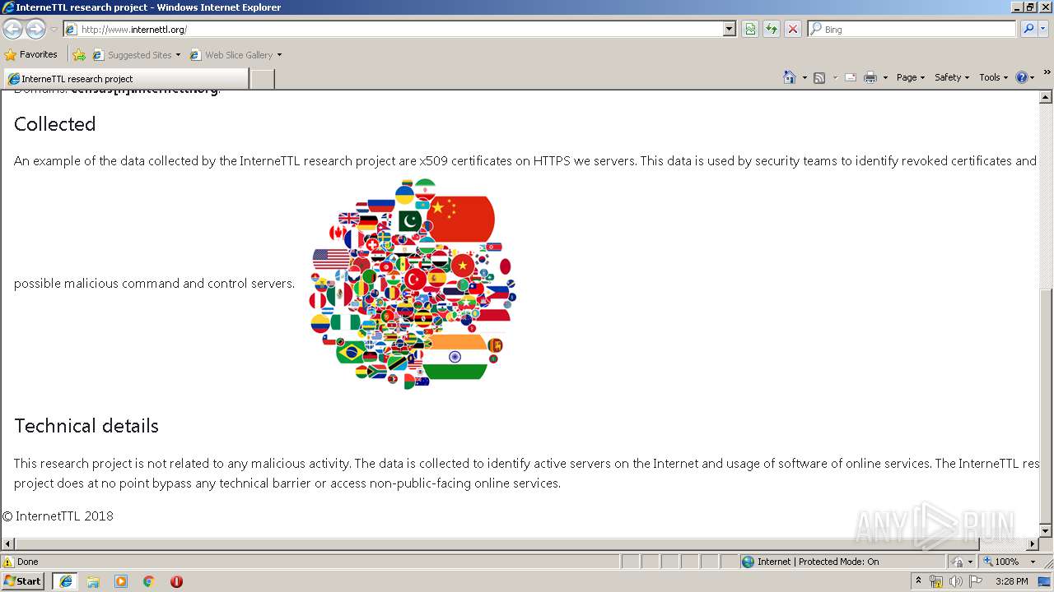Click the 100% zoom level button
The image size is (1054, 592).
pos(1000,562)
